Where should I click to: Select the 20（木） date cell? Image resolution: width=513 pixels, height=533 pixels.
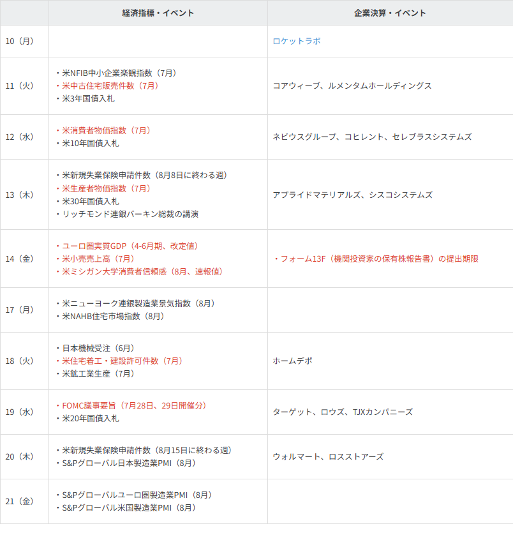[x=24, y=456]
